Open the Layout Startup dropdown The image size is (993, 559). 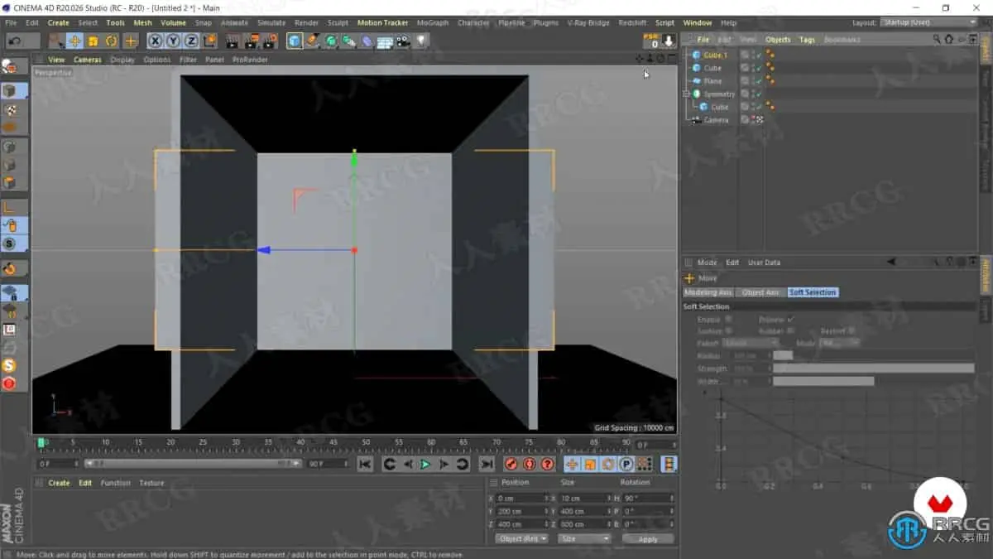click(x=928, y=22)
